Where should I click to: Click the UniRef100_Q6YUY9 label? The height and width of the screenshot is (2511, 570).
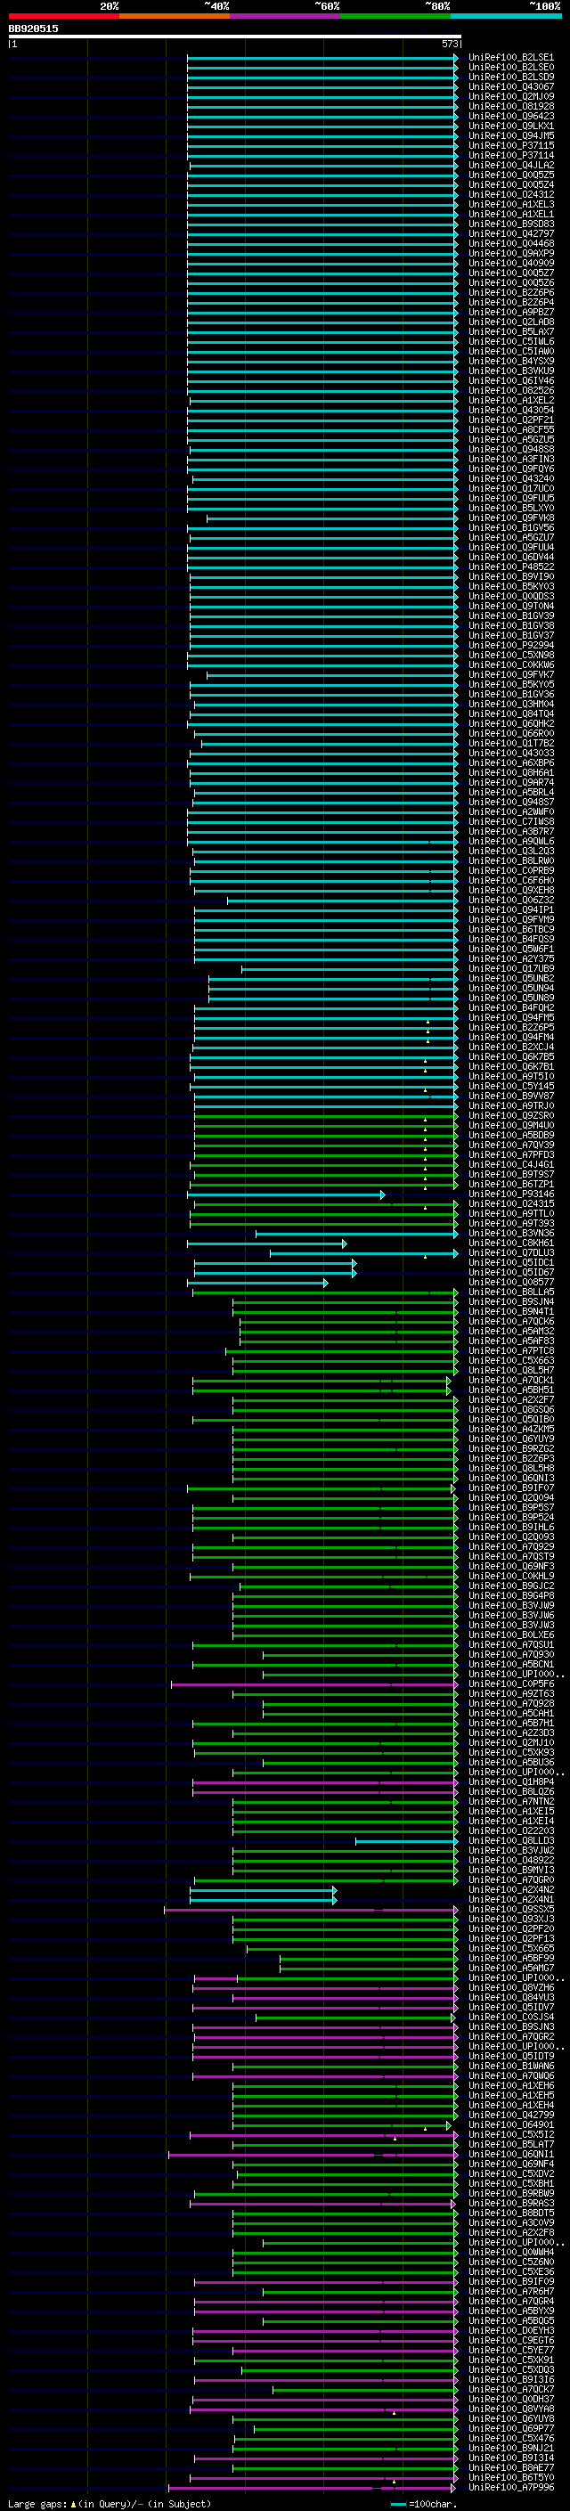coord(511,1439)
